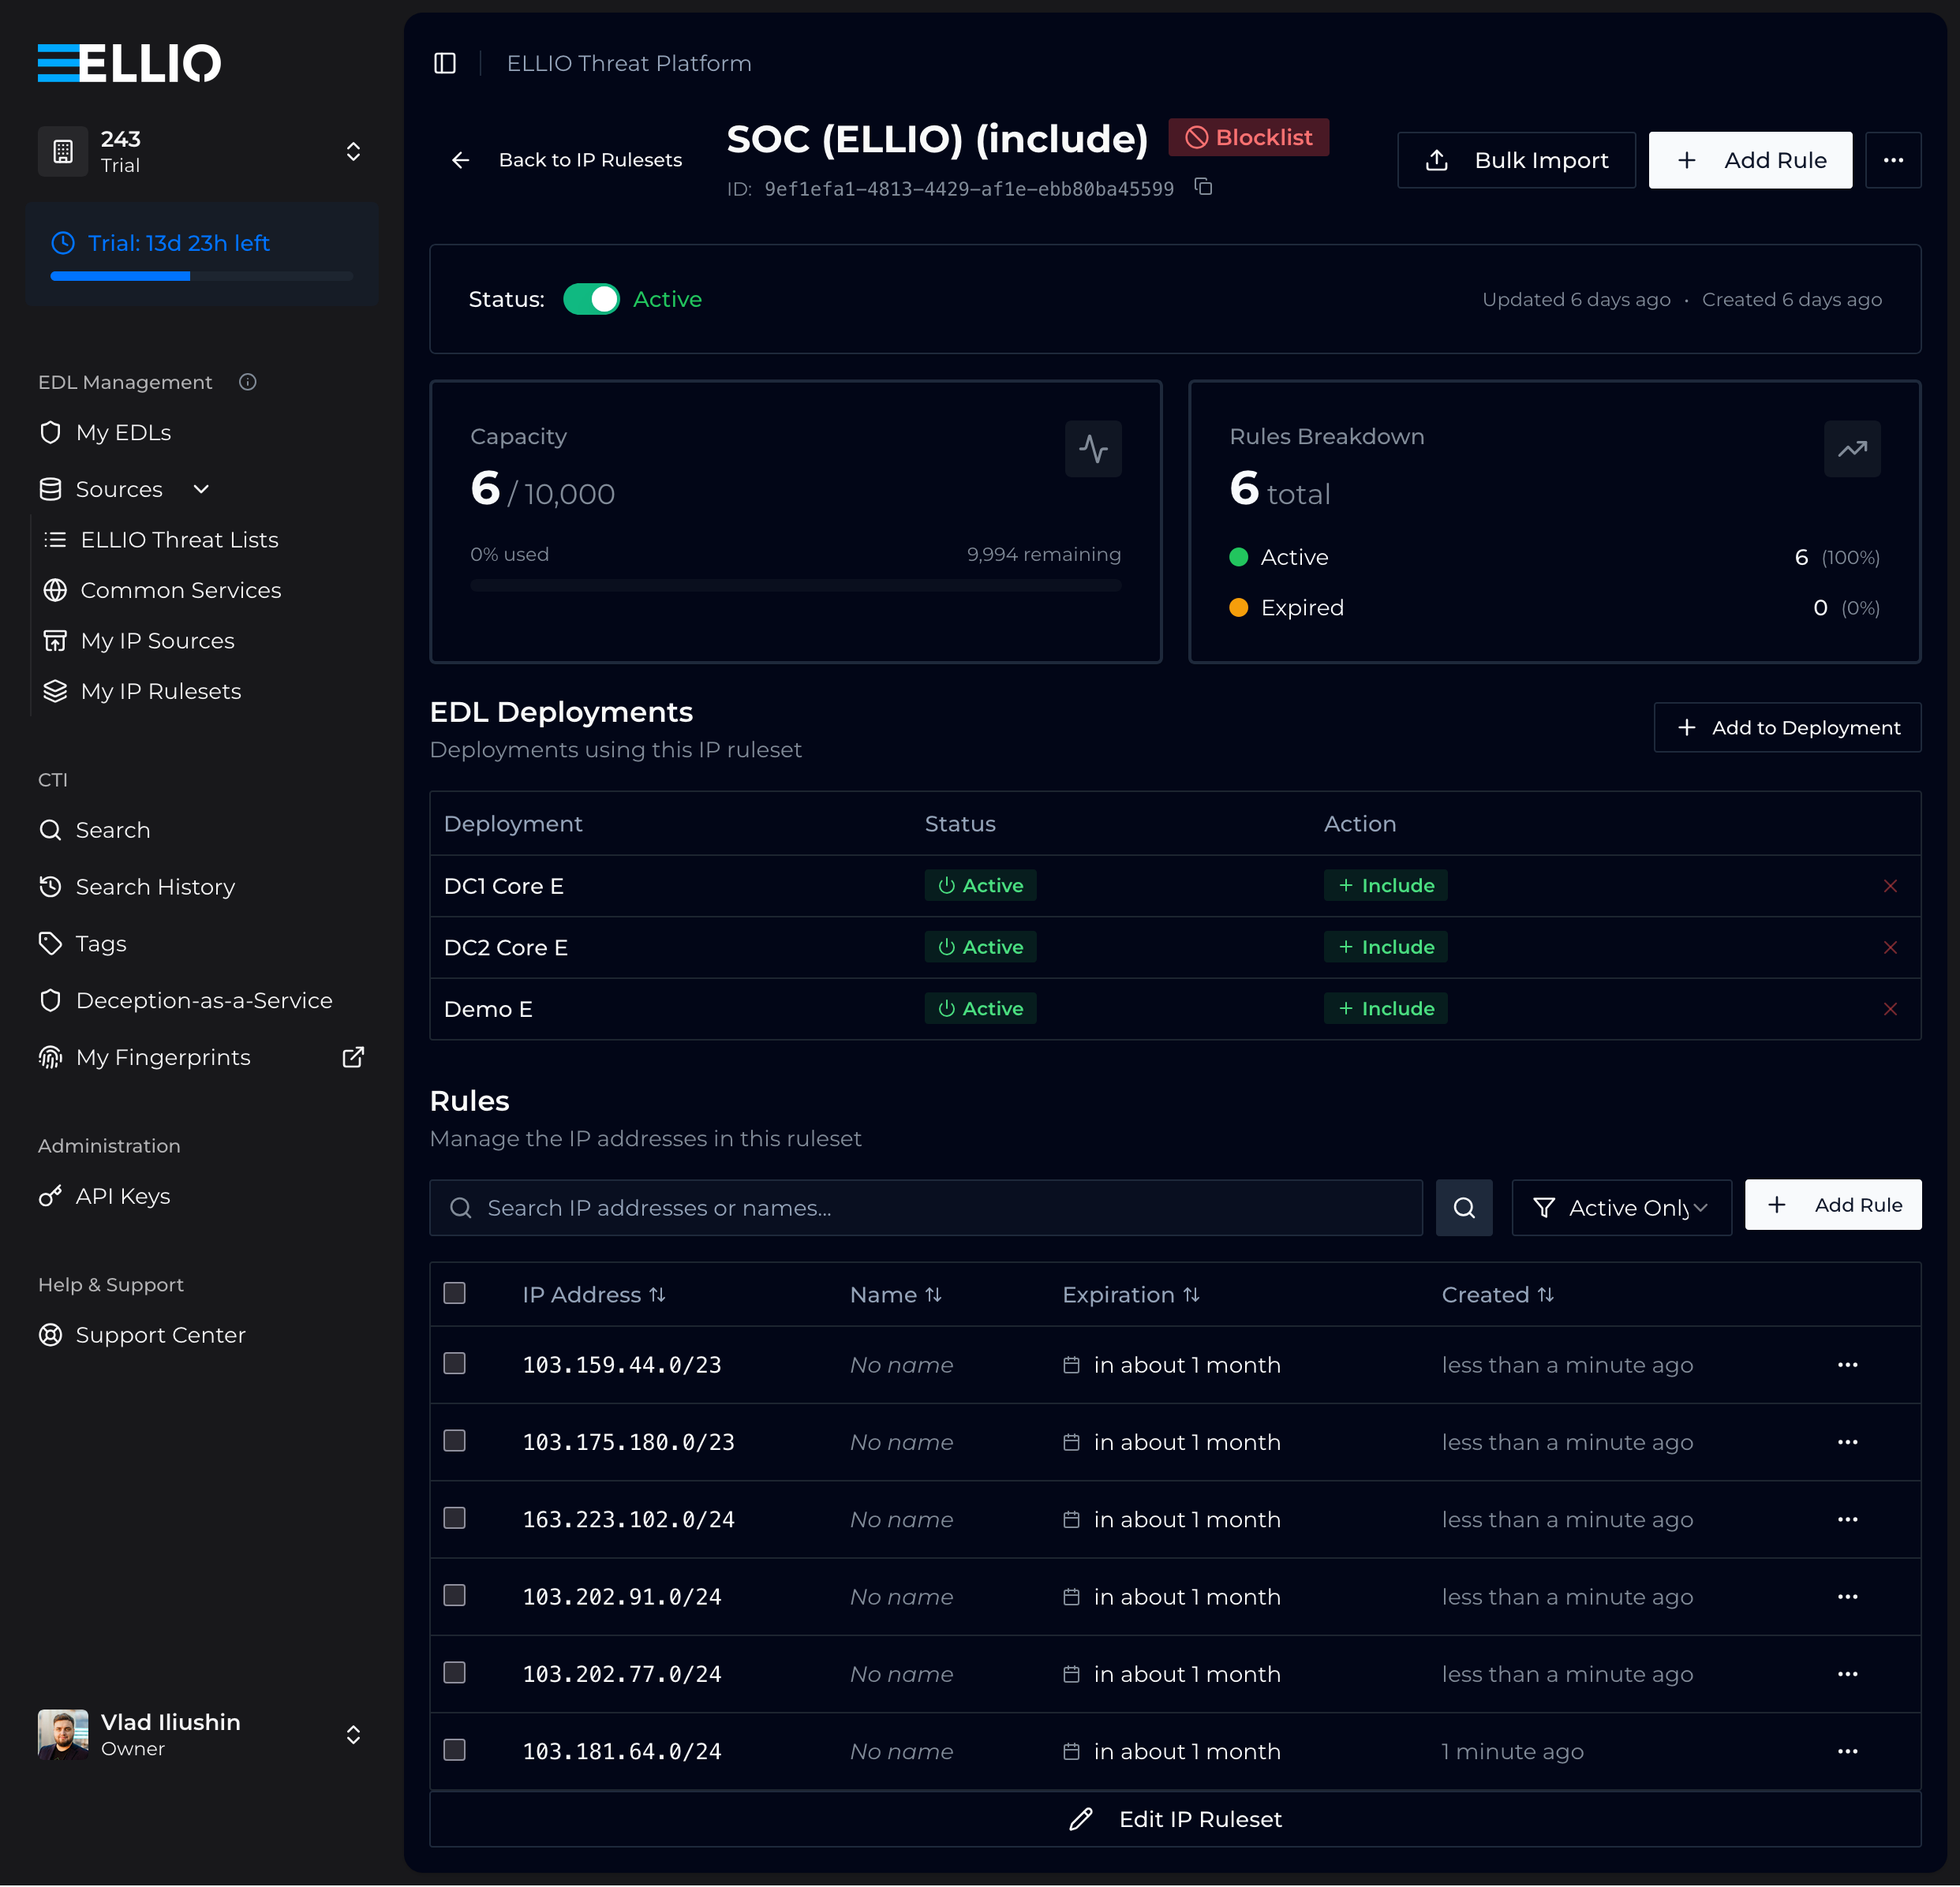Click Edit IP Ruleset button

click(x=1175, y=1819)
